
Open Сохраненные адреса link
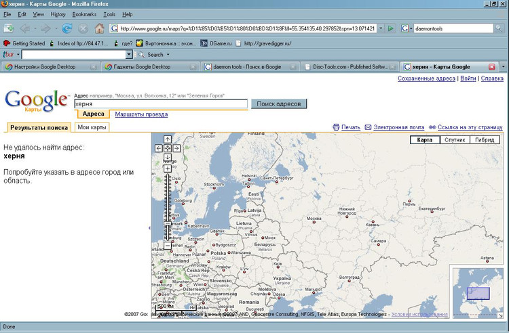(427, 79)
